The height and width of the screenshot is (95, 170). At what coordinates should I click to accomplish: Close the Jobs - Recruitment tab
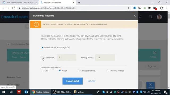36,3
